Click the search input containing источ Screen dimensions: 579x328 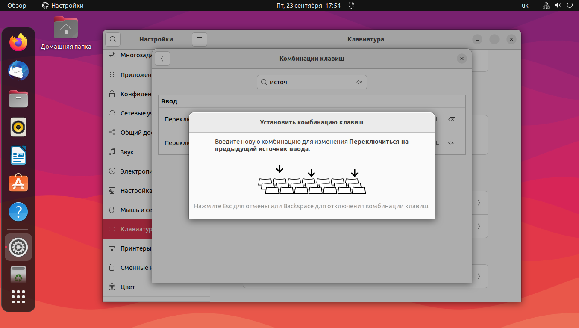point(312,82)
